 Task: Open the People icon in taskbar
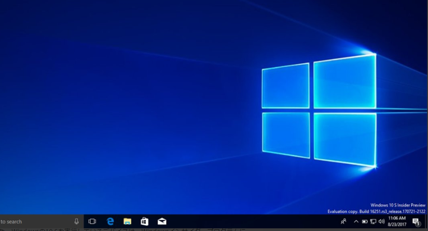point(343,222)
